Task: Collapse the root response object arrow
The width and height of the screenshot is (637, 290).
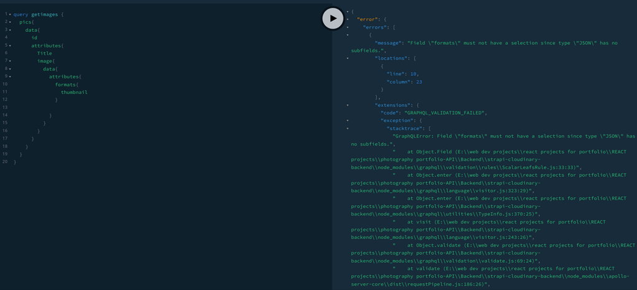Action: coord(348,12)
